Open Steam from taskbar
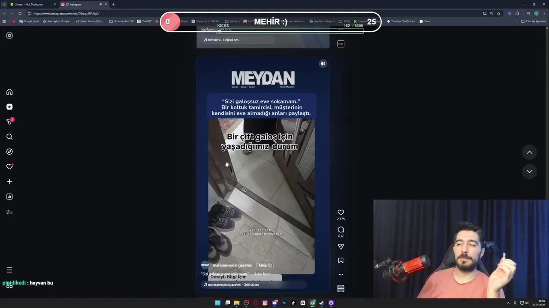549x308 pixels. pyautogui.click(x=322, y=303)
